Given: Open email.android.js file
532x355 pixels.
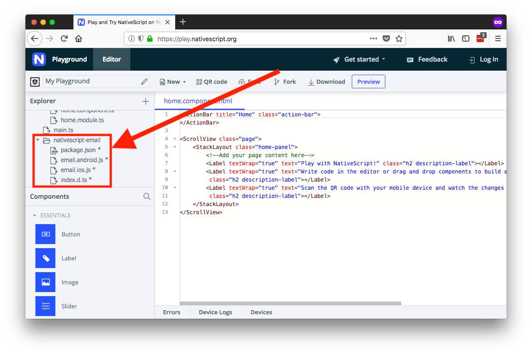Looking at the screenshot, I should click(82, 160).
